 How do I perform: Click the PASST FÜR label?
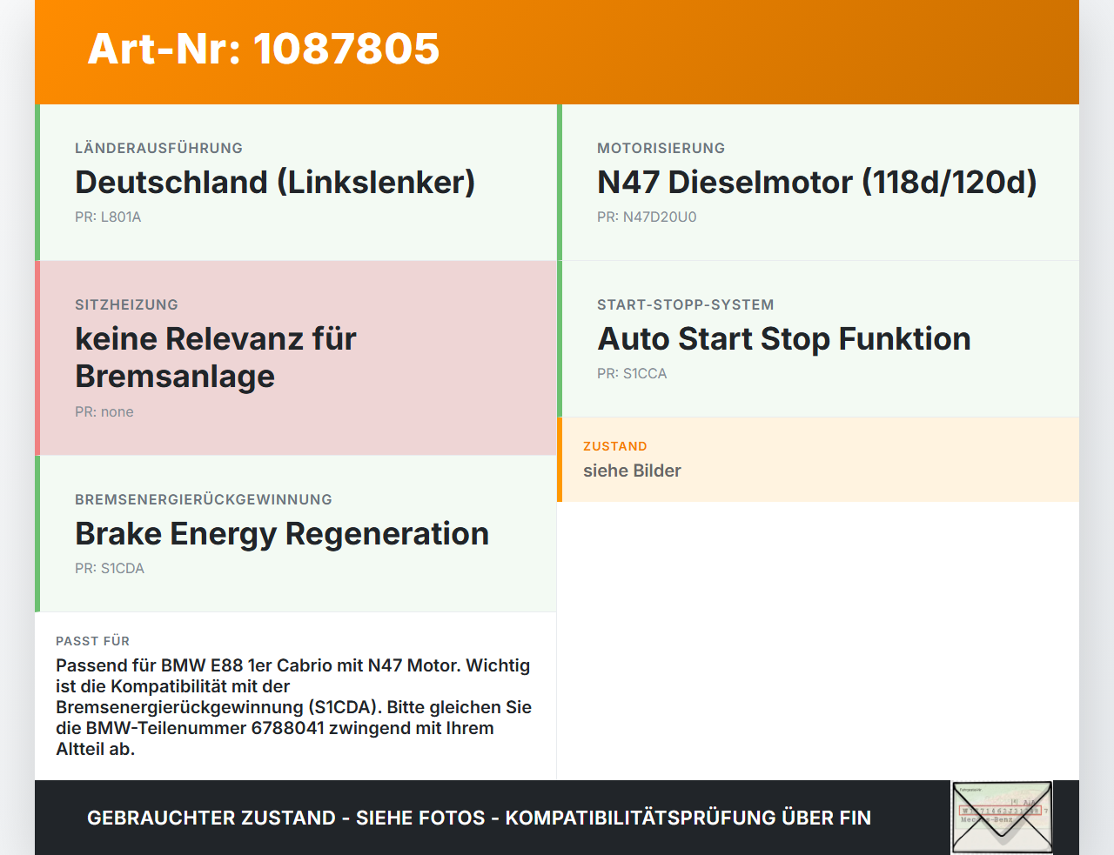(92, 641)
